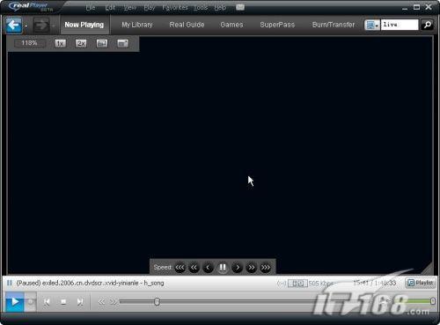Click the record button beside Play

[30, 302]
